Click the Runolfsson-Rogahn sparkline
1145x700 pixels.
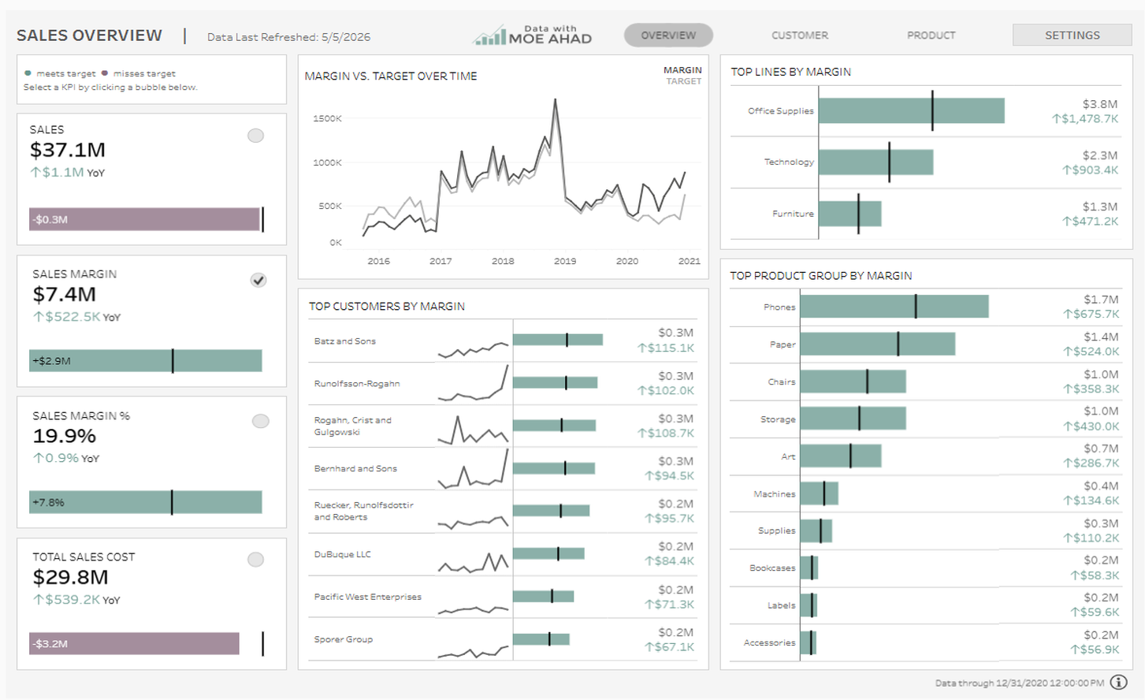point(473,383)
